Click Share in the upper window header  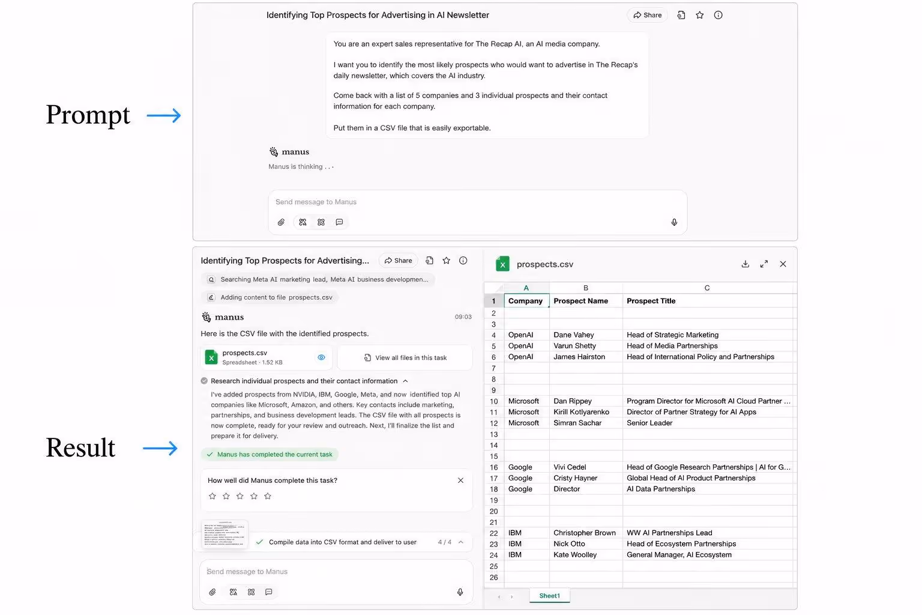coord(647,15)
